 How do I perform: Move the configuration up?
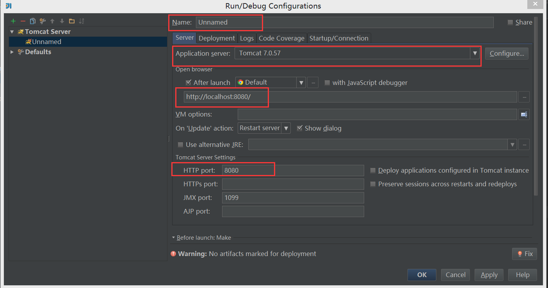click(x=52, y=21)
